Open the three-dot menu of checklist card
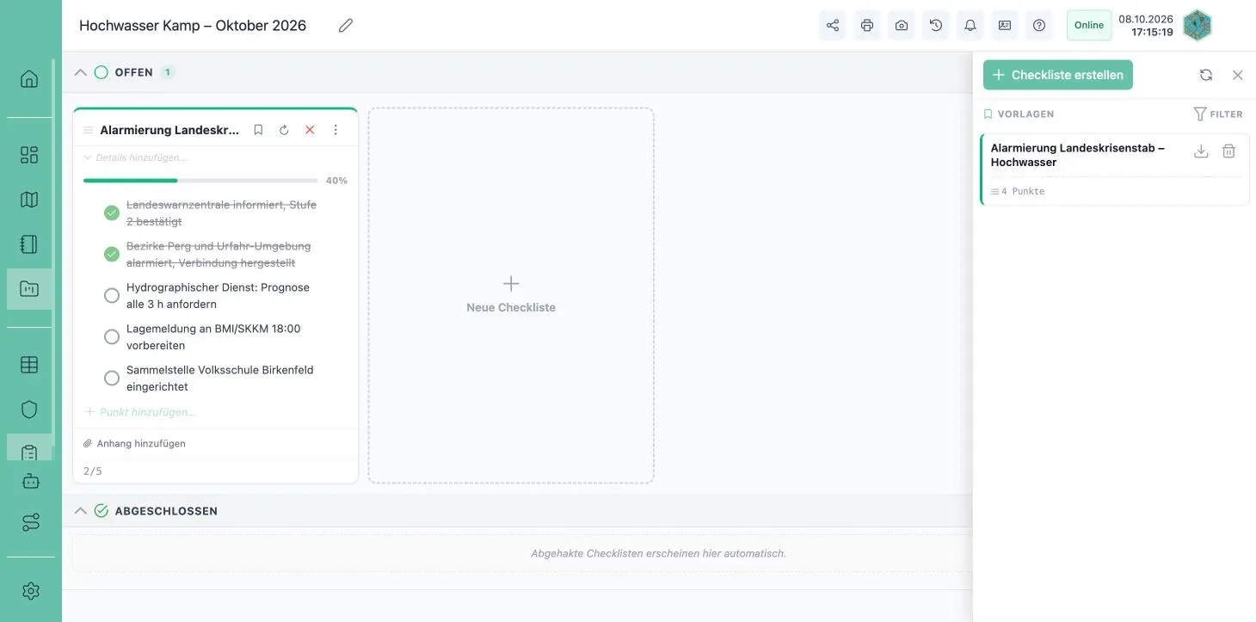This screenshot has width=1256, height=622. click(x=336, y=130)
